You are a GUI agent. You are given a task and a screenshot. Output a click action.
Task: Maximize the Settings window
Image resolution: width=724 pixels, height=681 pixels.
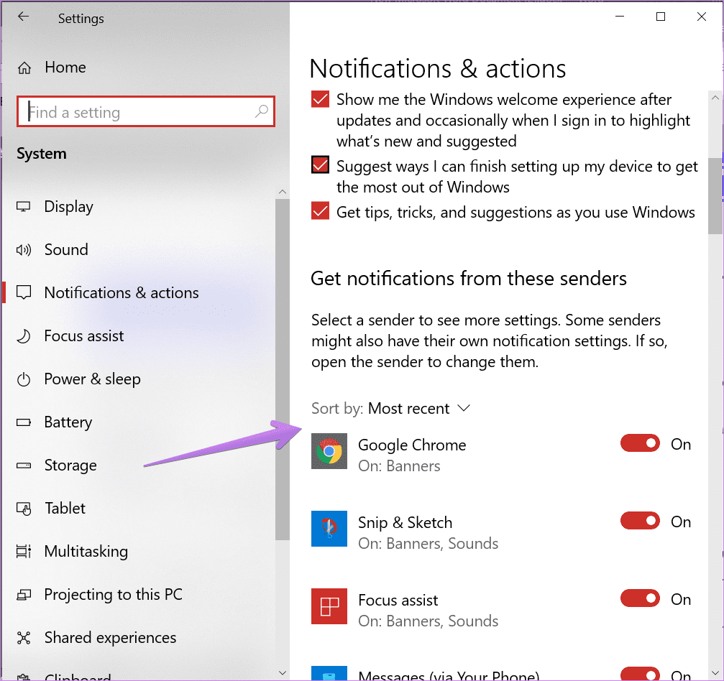pyautogui.click(x=661, y=17)
